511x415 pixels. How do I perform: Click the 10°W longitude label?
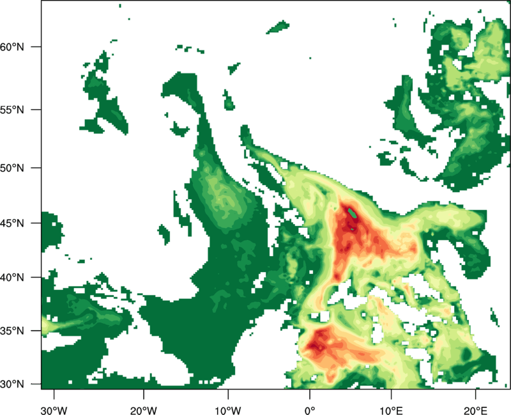(x=228, y=411)
